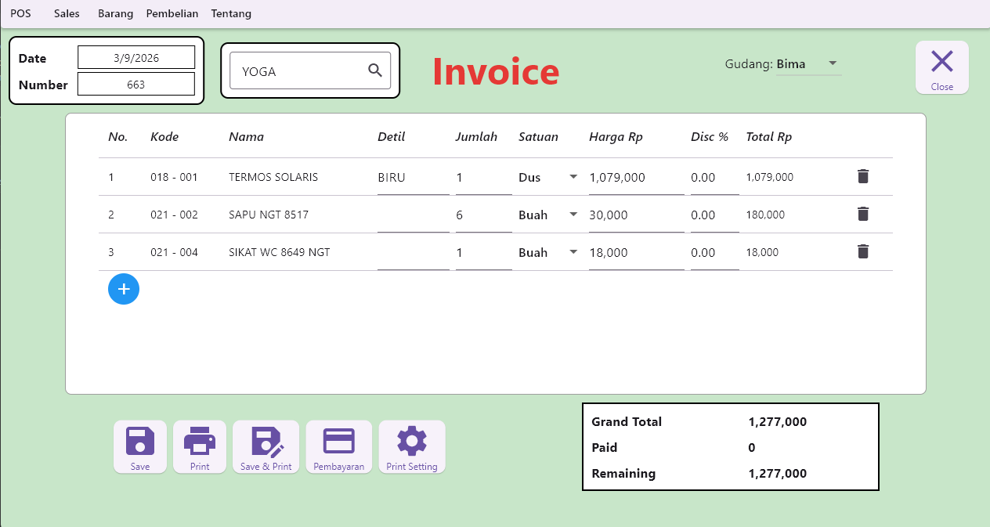The image size is (990, 527).
Task: Delete the TERMOS SOLARIS row
Action: coord(863,176)
